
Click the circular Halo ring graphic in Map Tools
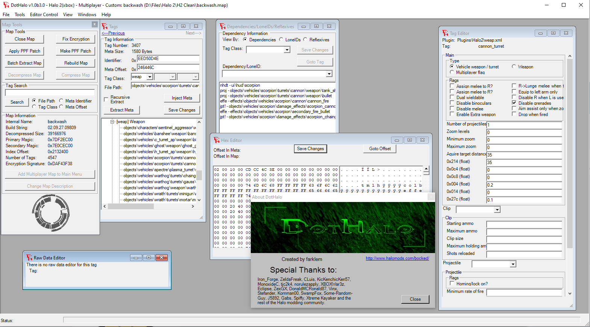coord(51,212)
